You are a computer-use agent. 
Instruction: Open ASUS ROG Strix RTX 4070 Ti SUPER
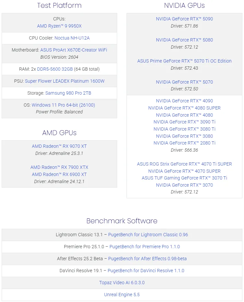click(184, 164)
